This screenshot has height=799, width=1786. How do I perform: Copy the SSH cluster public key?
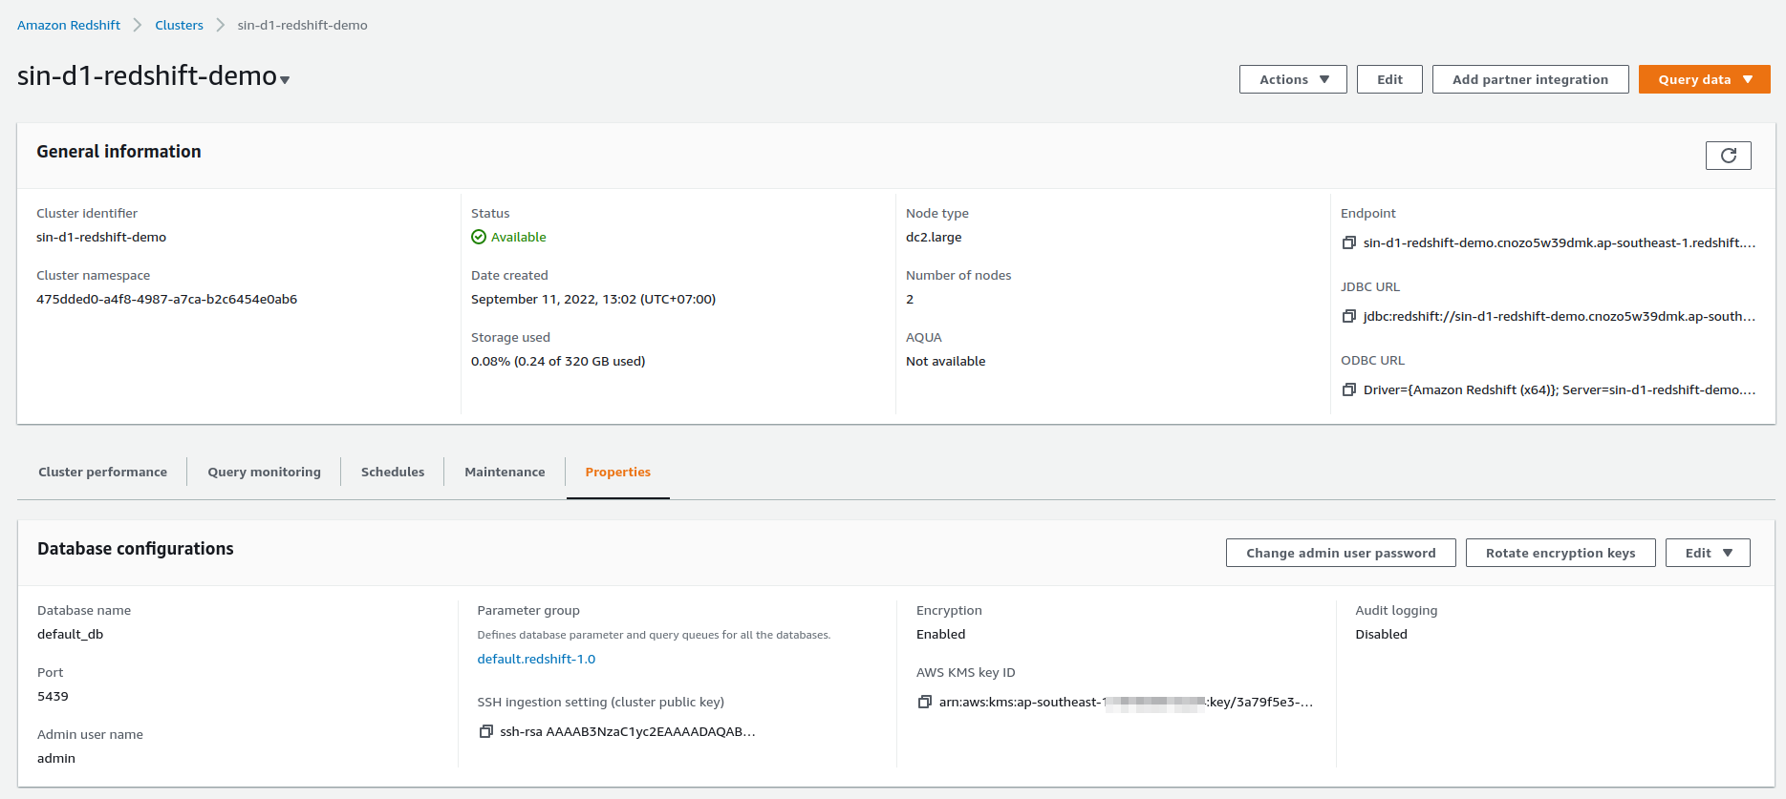485,731
